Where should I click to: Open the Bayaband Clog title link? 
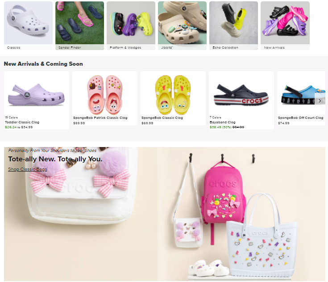pos(223,122)
